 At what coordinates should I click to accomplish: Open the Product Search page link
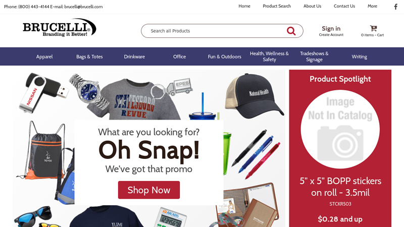(x=277, y=6)
